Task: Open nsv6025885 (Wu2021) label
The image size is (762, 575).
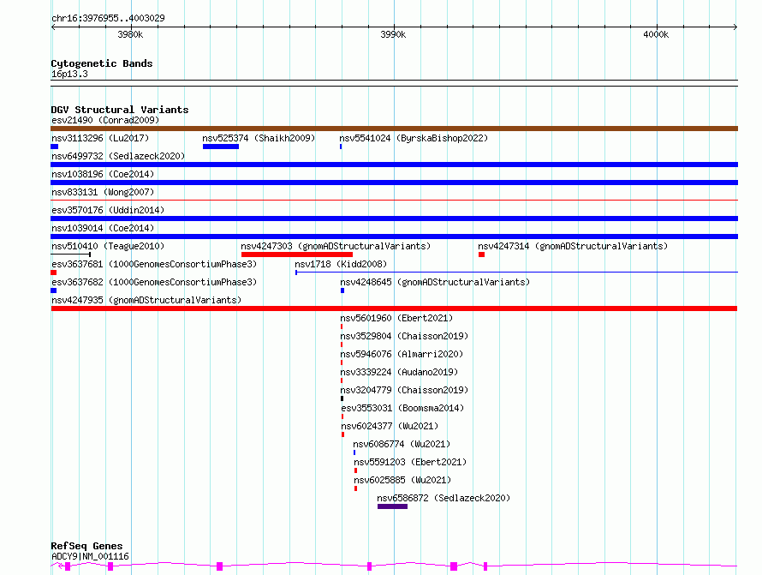Action: tap(402, 480)
